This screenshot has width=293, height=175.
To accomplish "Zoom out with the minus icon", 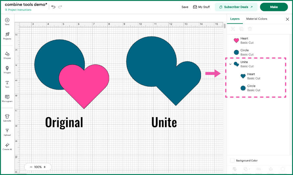I will click(31, 167).
